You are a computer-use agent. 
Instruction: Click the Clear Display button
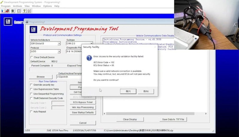click(130, 119)
